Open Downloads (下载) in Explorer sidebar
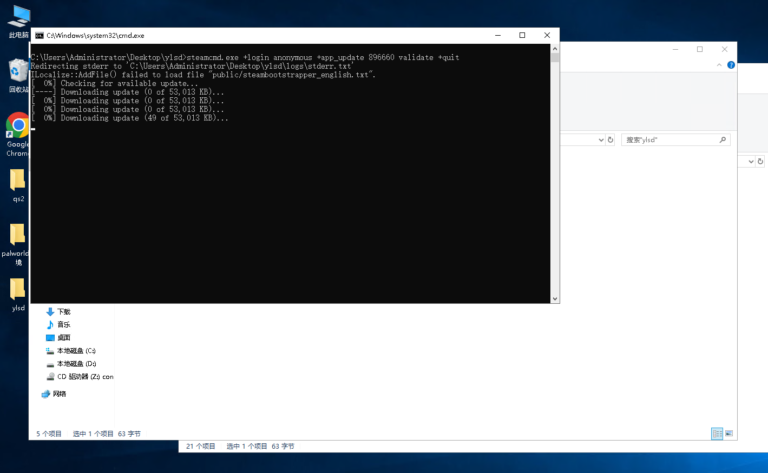The height and width of the screenshot is (473, 768). click(x=58, y=312)
